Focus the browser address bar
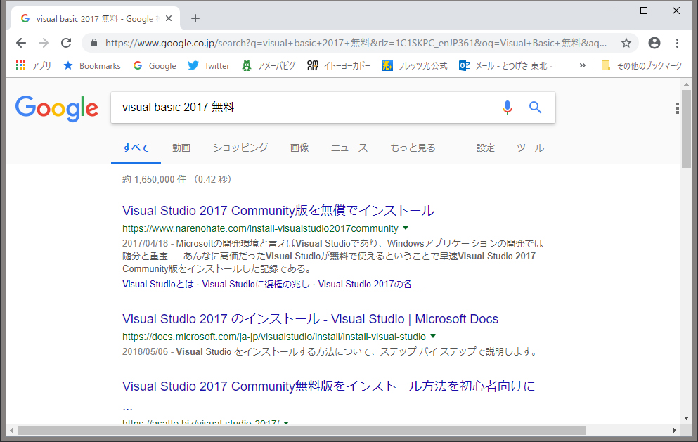 click(356, 43)
